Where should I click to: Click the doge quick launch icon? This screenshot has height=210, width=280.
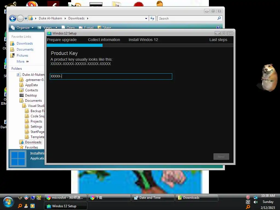click(x=39, y=198)
